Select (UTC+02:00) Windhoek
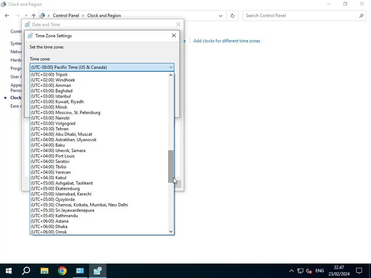 tap(99, 80)
